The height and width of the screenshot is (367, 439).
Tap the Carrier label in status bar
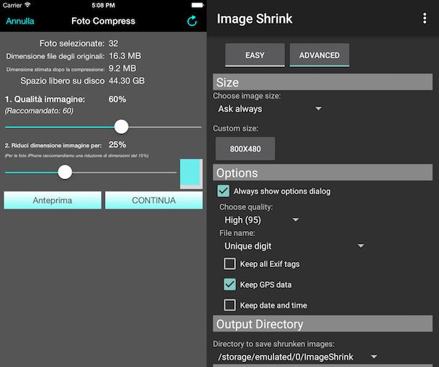(12, 5)
